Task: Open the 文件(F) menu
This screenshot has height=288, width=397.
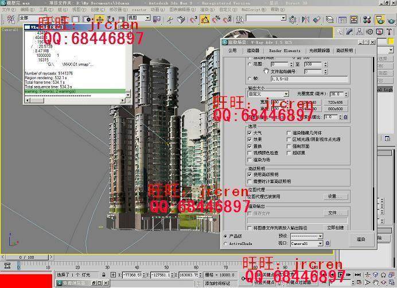Action: 9,10
